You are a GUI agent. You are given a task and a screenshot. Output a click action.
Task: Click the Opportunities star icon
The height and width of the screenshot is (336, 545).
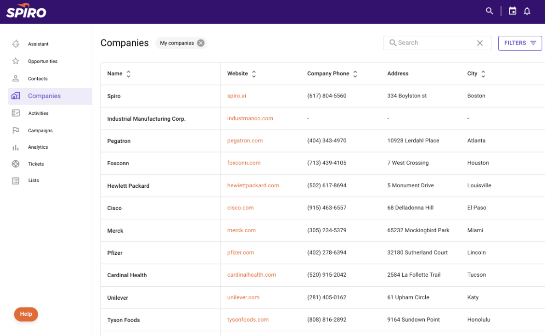point(15,61)
